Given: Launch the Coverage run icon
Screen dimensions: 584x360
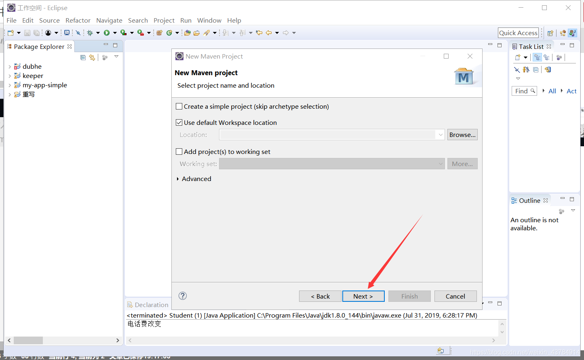Looking at the screenshot, I should tap(124, 33).
